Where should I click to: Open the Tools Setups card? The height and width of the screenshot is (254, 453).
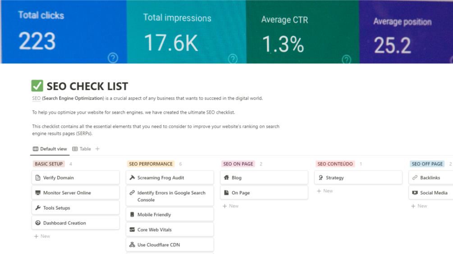[x=75, y=208]
